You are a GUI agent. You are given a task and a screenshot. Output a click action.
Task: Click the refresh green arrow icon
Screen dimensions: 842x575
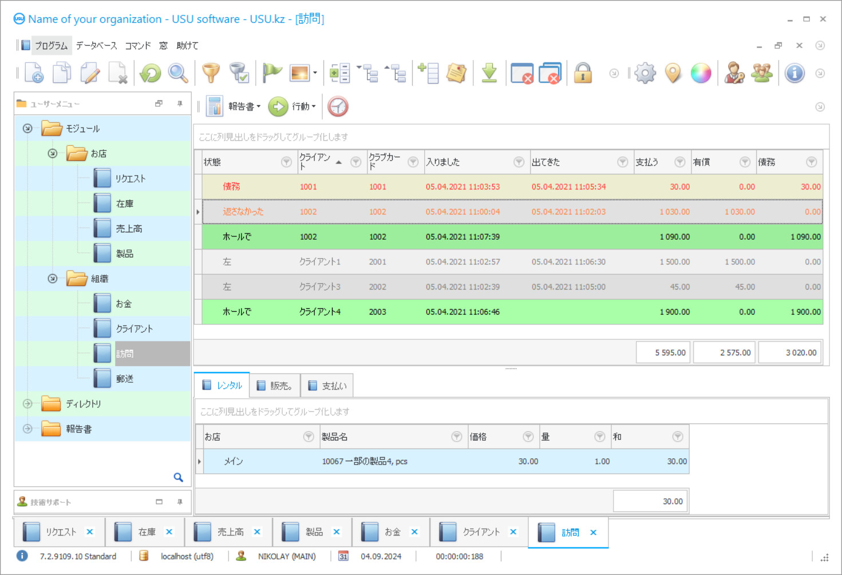[151, 73]
